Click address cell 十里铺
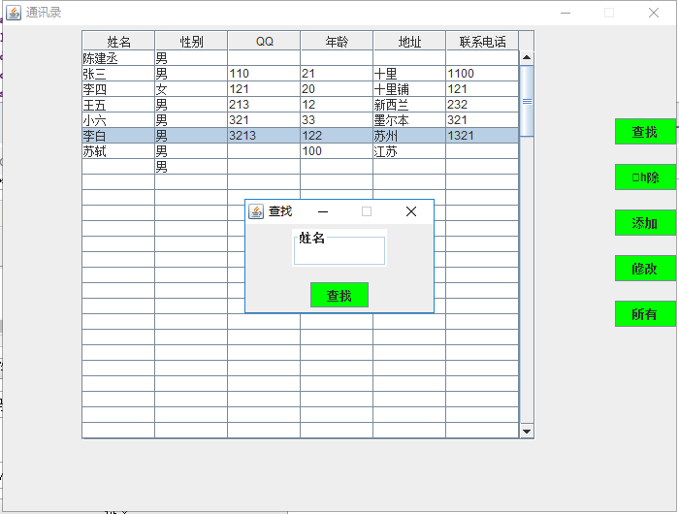This screenshot has width=679, height=514. 409,89
